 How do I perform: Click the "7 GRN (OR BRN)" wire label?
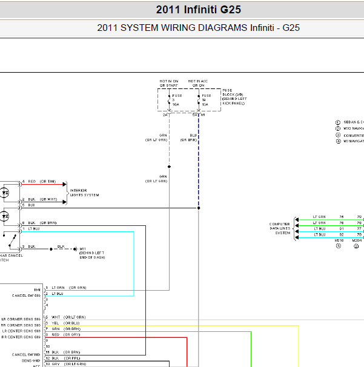(x=63, y=329)
